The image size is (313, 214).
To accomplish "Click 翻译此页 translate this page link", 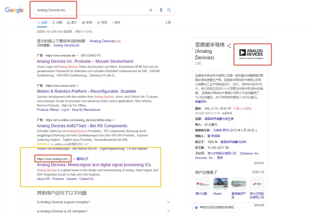I will click(x=82, y=159).
